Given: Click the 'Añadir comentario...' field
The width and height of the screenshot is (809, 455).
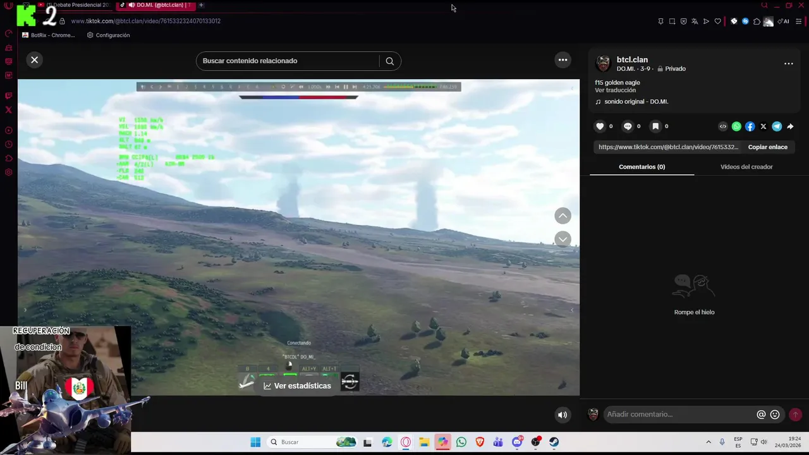Looking at the screenshot, I should click(x=679, y=415).
